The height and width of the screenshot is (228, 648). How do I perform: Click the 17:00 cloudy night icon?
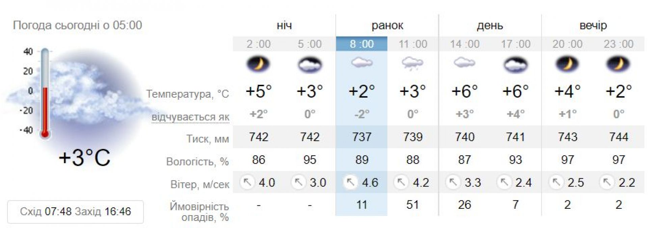click(515, 64)
